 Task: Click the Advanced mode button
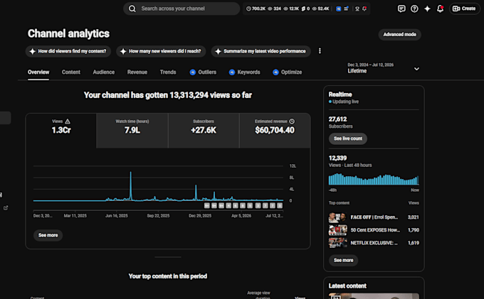(400, 35)
